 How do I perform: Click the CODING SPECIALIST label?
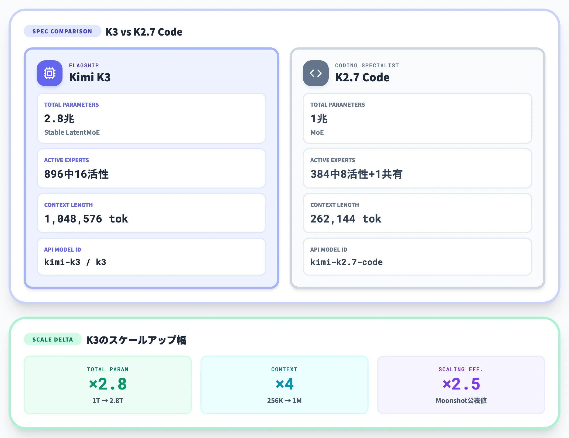[367, 65]
